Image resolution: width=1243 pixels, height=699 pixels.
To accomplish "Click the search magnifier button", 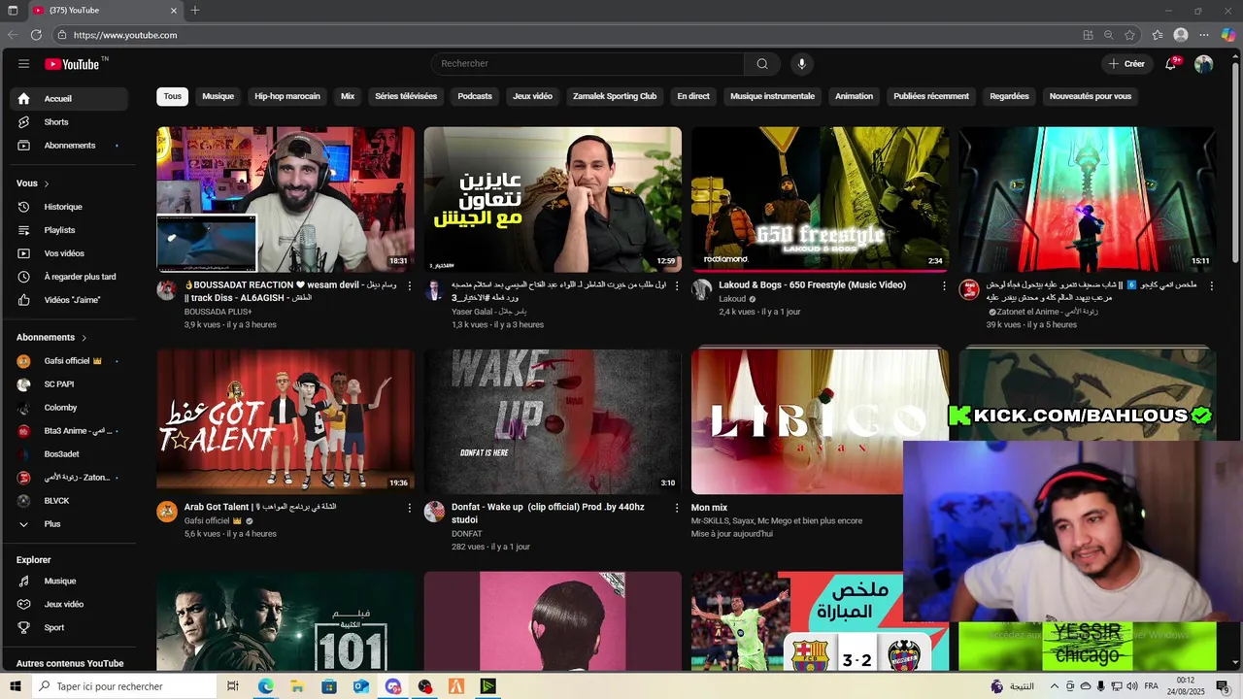I will coord(762,64).
